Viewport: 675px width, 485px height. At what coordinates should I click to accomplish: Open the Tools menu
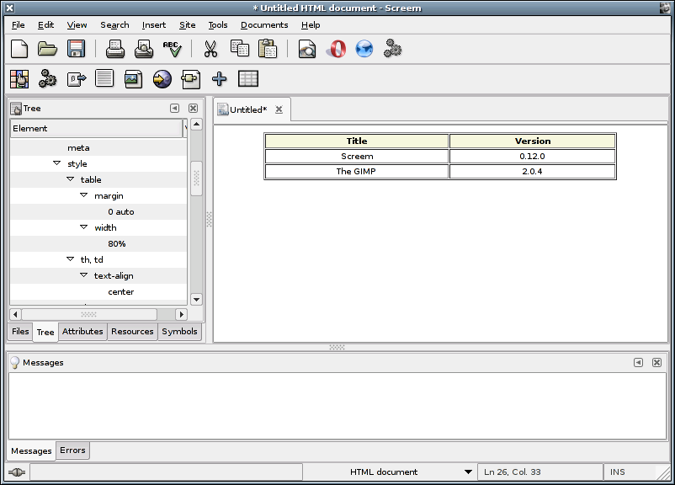pyautogui.click(x=218, y=25)
